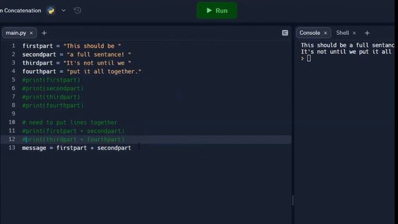Click line number 9 in the gutter
The width and height of the screenshot is (398, 224).
point(14,114)
